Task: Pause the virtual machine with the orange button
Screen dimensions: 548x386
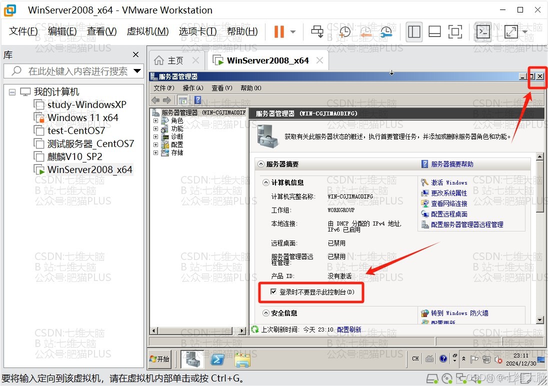Action: (279, 32)
